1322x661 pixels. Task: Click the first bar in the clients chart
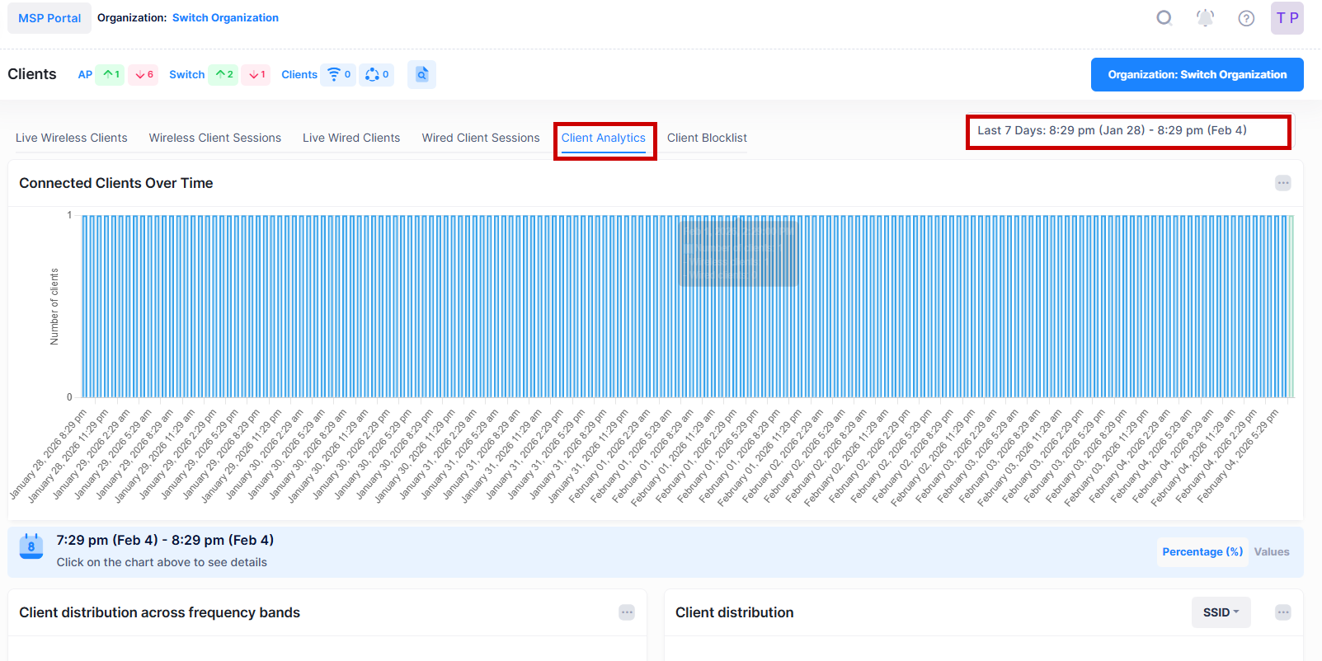pos(85,307)
